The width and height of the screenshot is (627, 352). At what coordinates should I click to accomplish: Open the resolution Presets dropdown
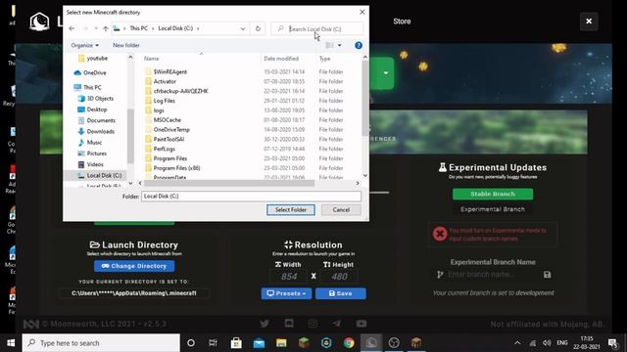tap(286, 293)
